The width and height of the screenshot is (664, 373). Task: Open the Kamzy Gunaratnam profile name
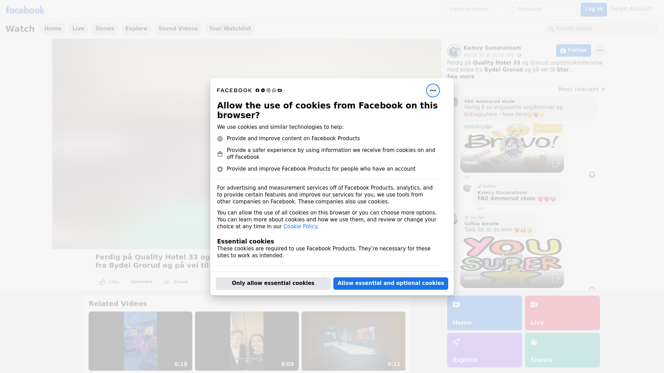(492, 48)
